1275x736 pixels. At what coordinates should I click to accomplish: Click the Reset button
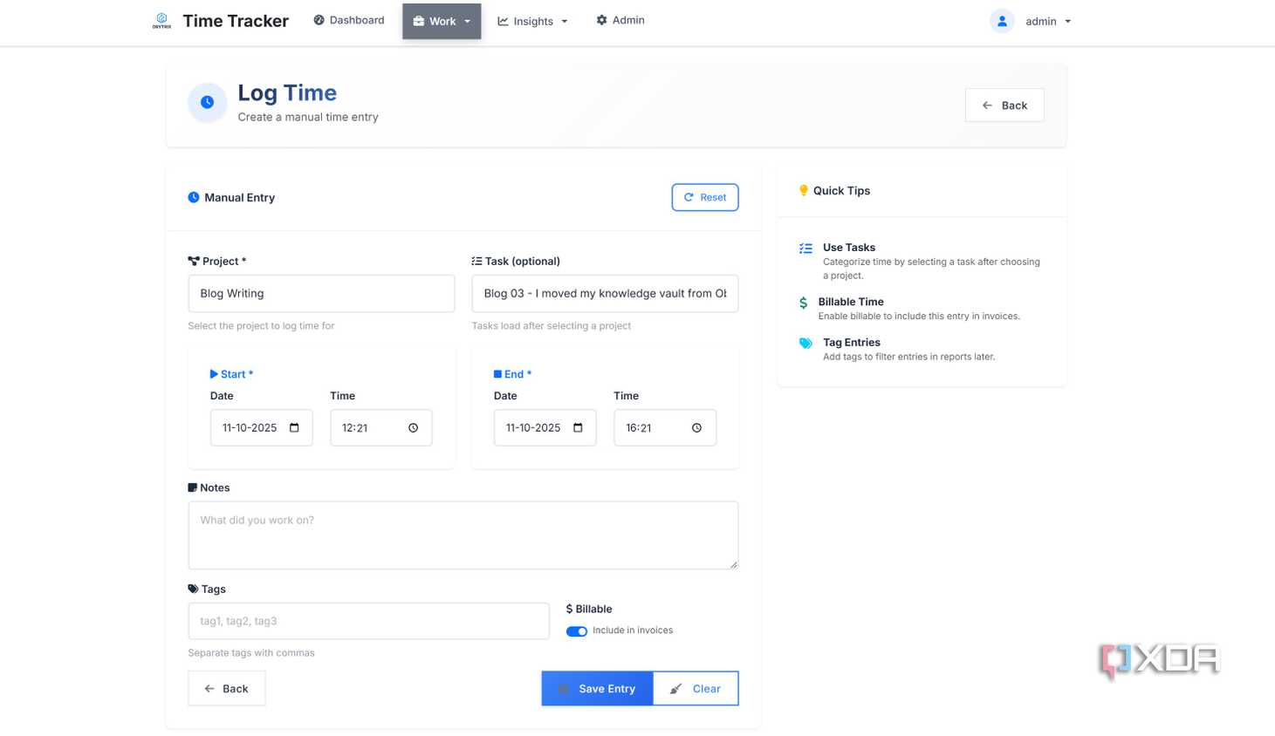[705, 197]
